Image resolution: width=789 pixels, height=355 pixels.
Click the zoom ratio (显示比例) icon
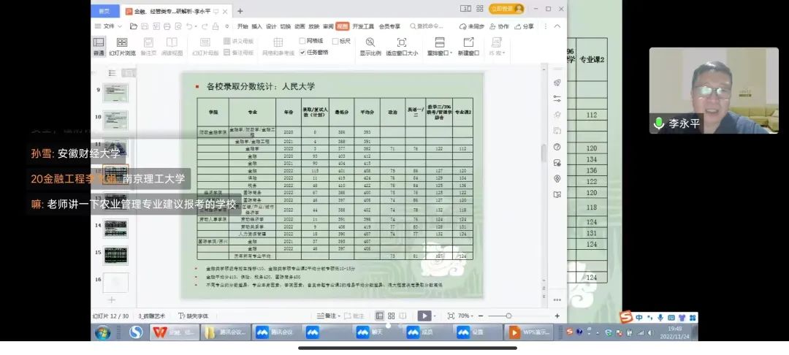pyautogui.click(x=370, y=42)
